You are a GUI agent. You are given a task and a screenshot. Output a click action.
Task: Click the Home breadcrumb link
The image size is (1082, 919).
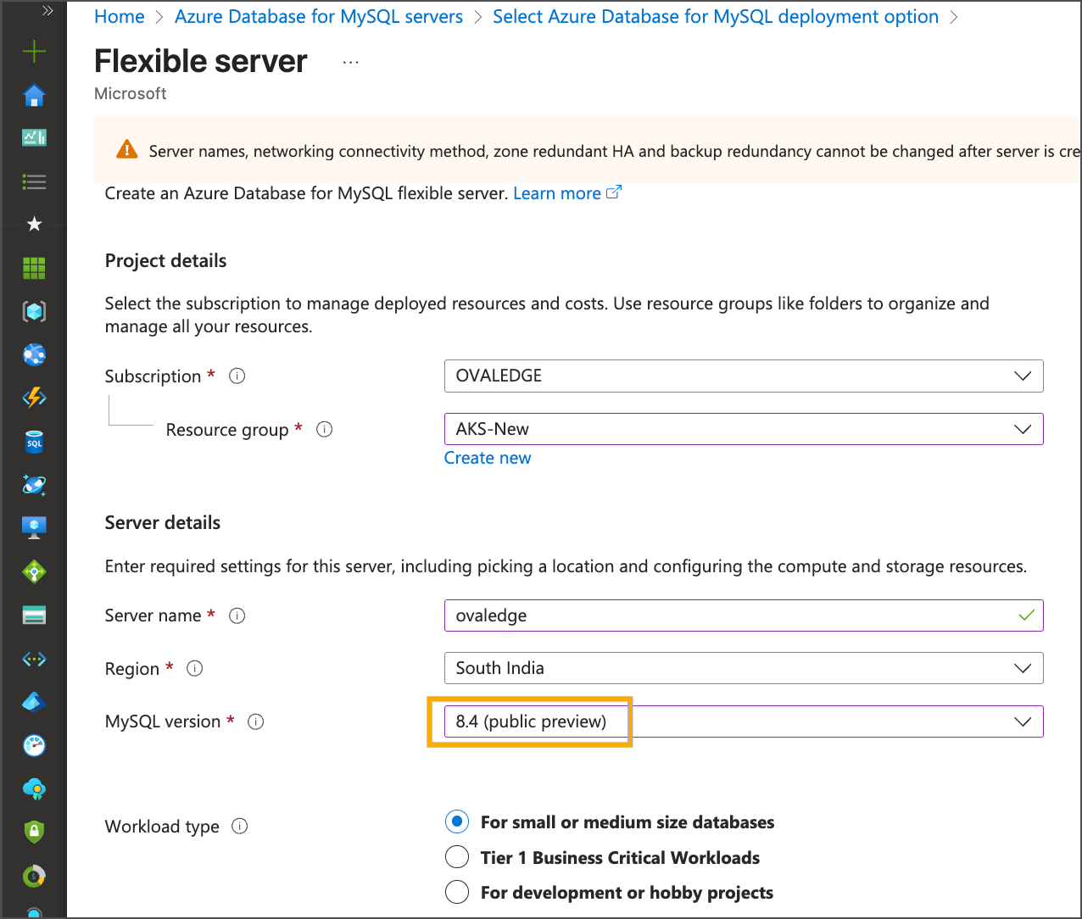[x=119, y=17]
